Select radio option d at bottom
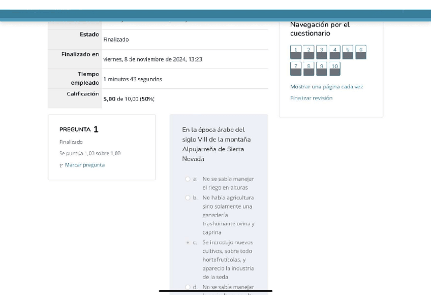Screen dimensions: 431x304 (x=188, y=287)
